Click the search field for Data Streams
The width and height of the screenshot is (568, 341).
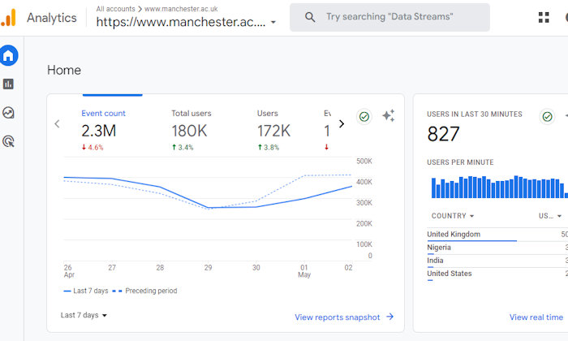(389, 17)
